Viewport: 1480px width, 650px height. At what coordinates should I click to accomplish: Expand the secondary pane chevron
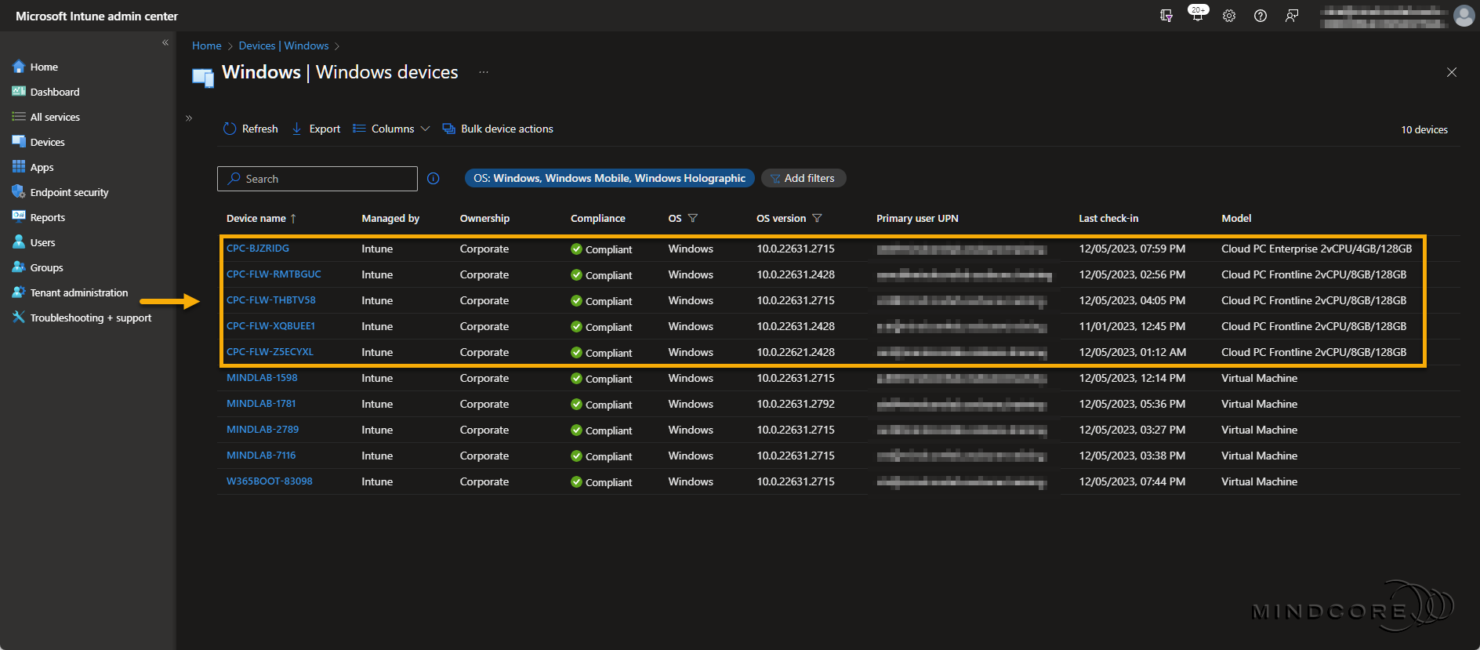[x=189, y=118]
